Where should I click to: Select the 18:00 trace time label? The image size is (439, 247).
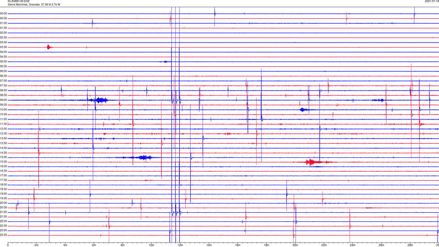(x=4, y=185)
